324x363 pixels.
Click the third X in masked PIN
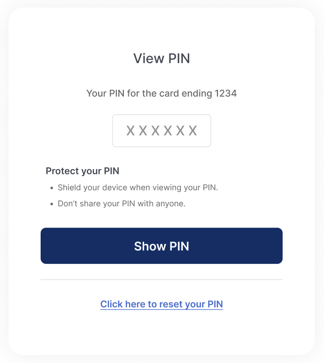pyautogui.click(x=156, y=131)
